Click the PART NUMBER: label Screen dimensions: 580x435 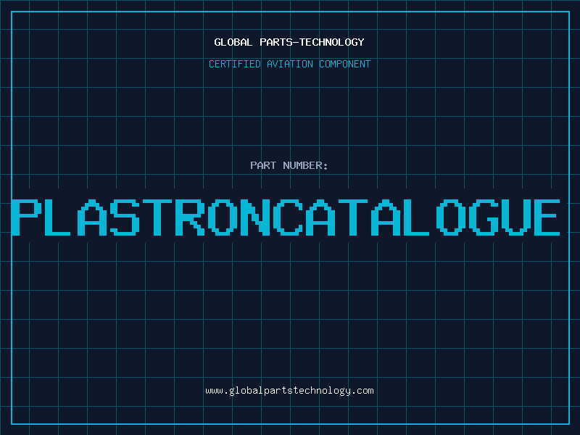289,165
